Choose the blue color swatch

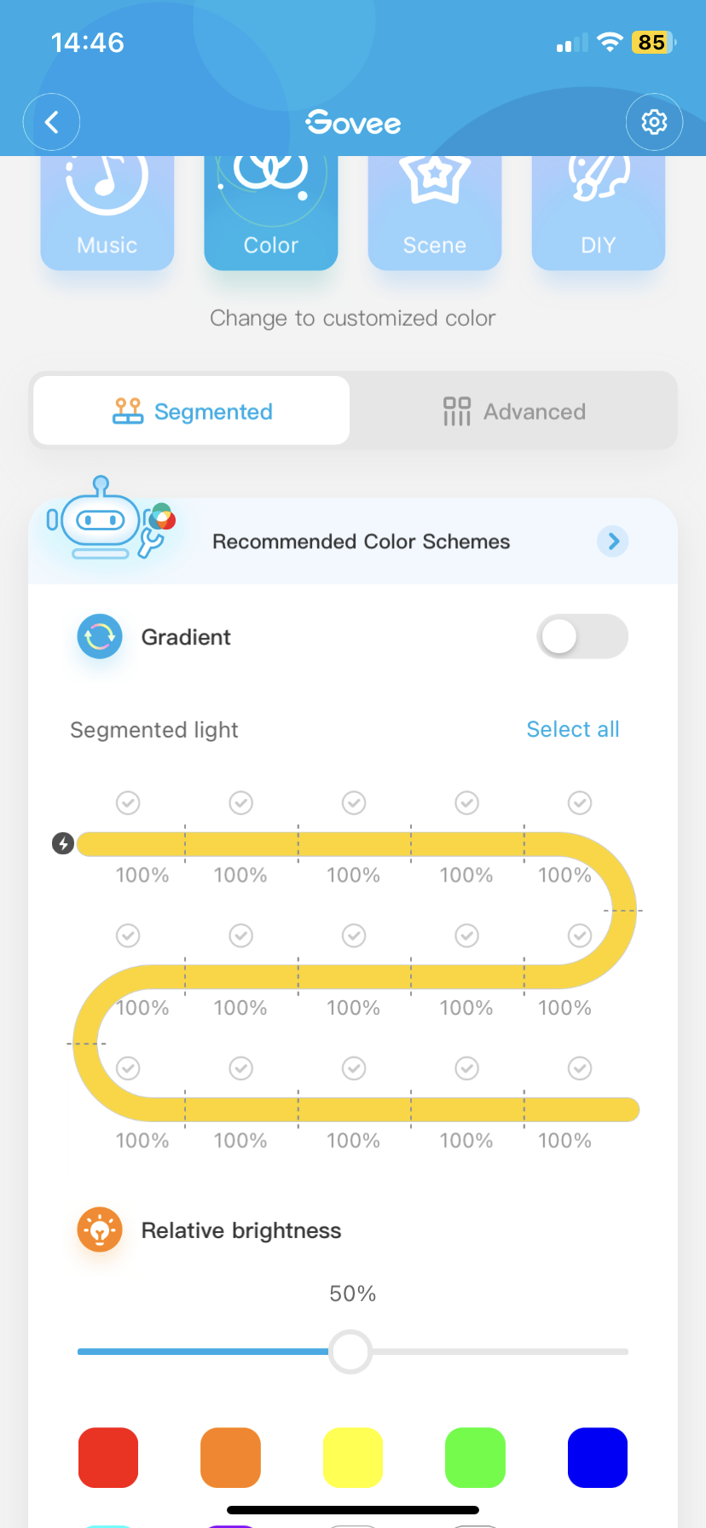[598, 1457]
